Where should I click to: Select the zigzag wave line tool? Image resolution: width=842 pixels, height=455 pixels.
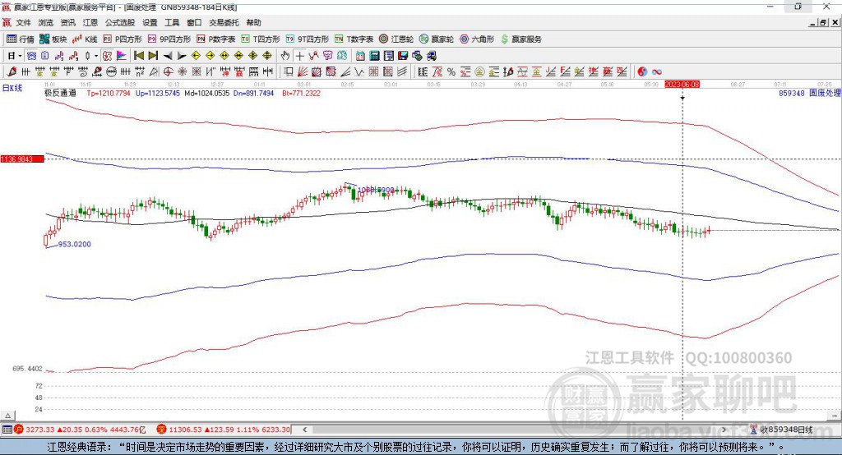[x=359, y=72]
